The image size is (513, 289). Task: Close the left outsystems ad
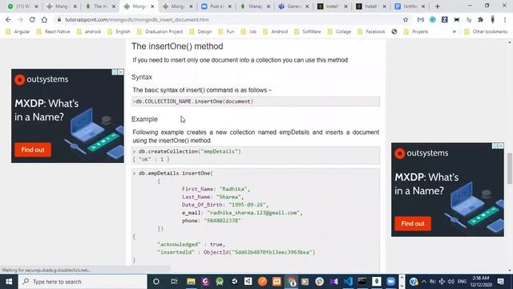[121, 72]
